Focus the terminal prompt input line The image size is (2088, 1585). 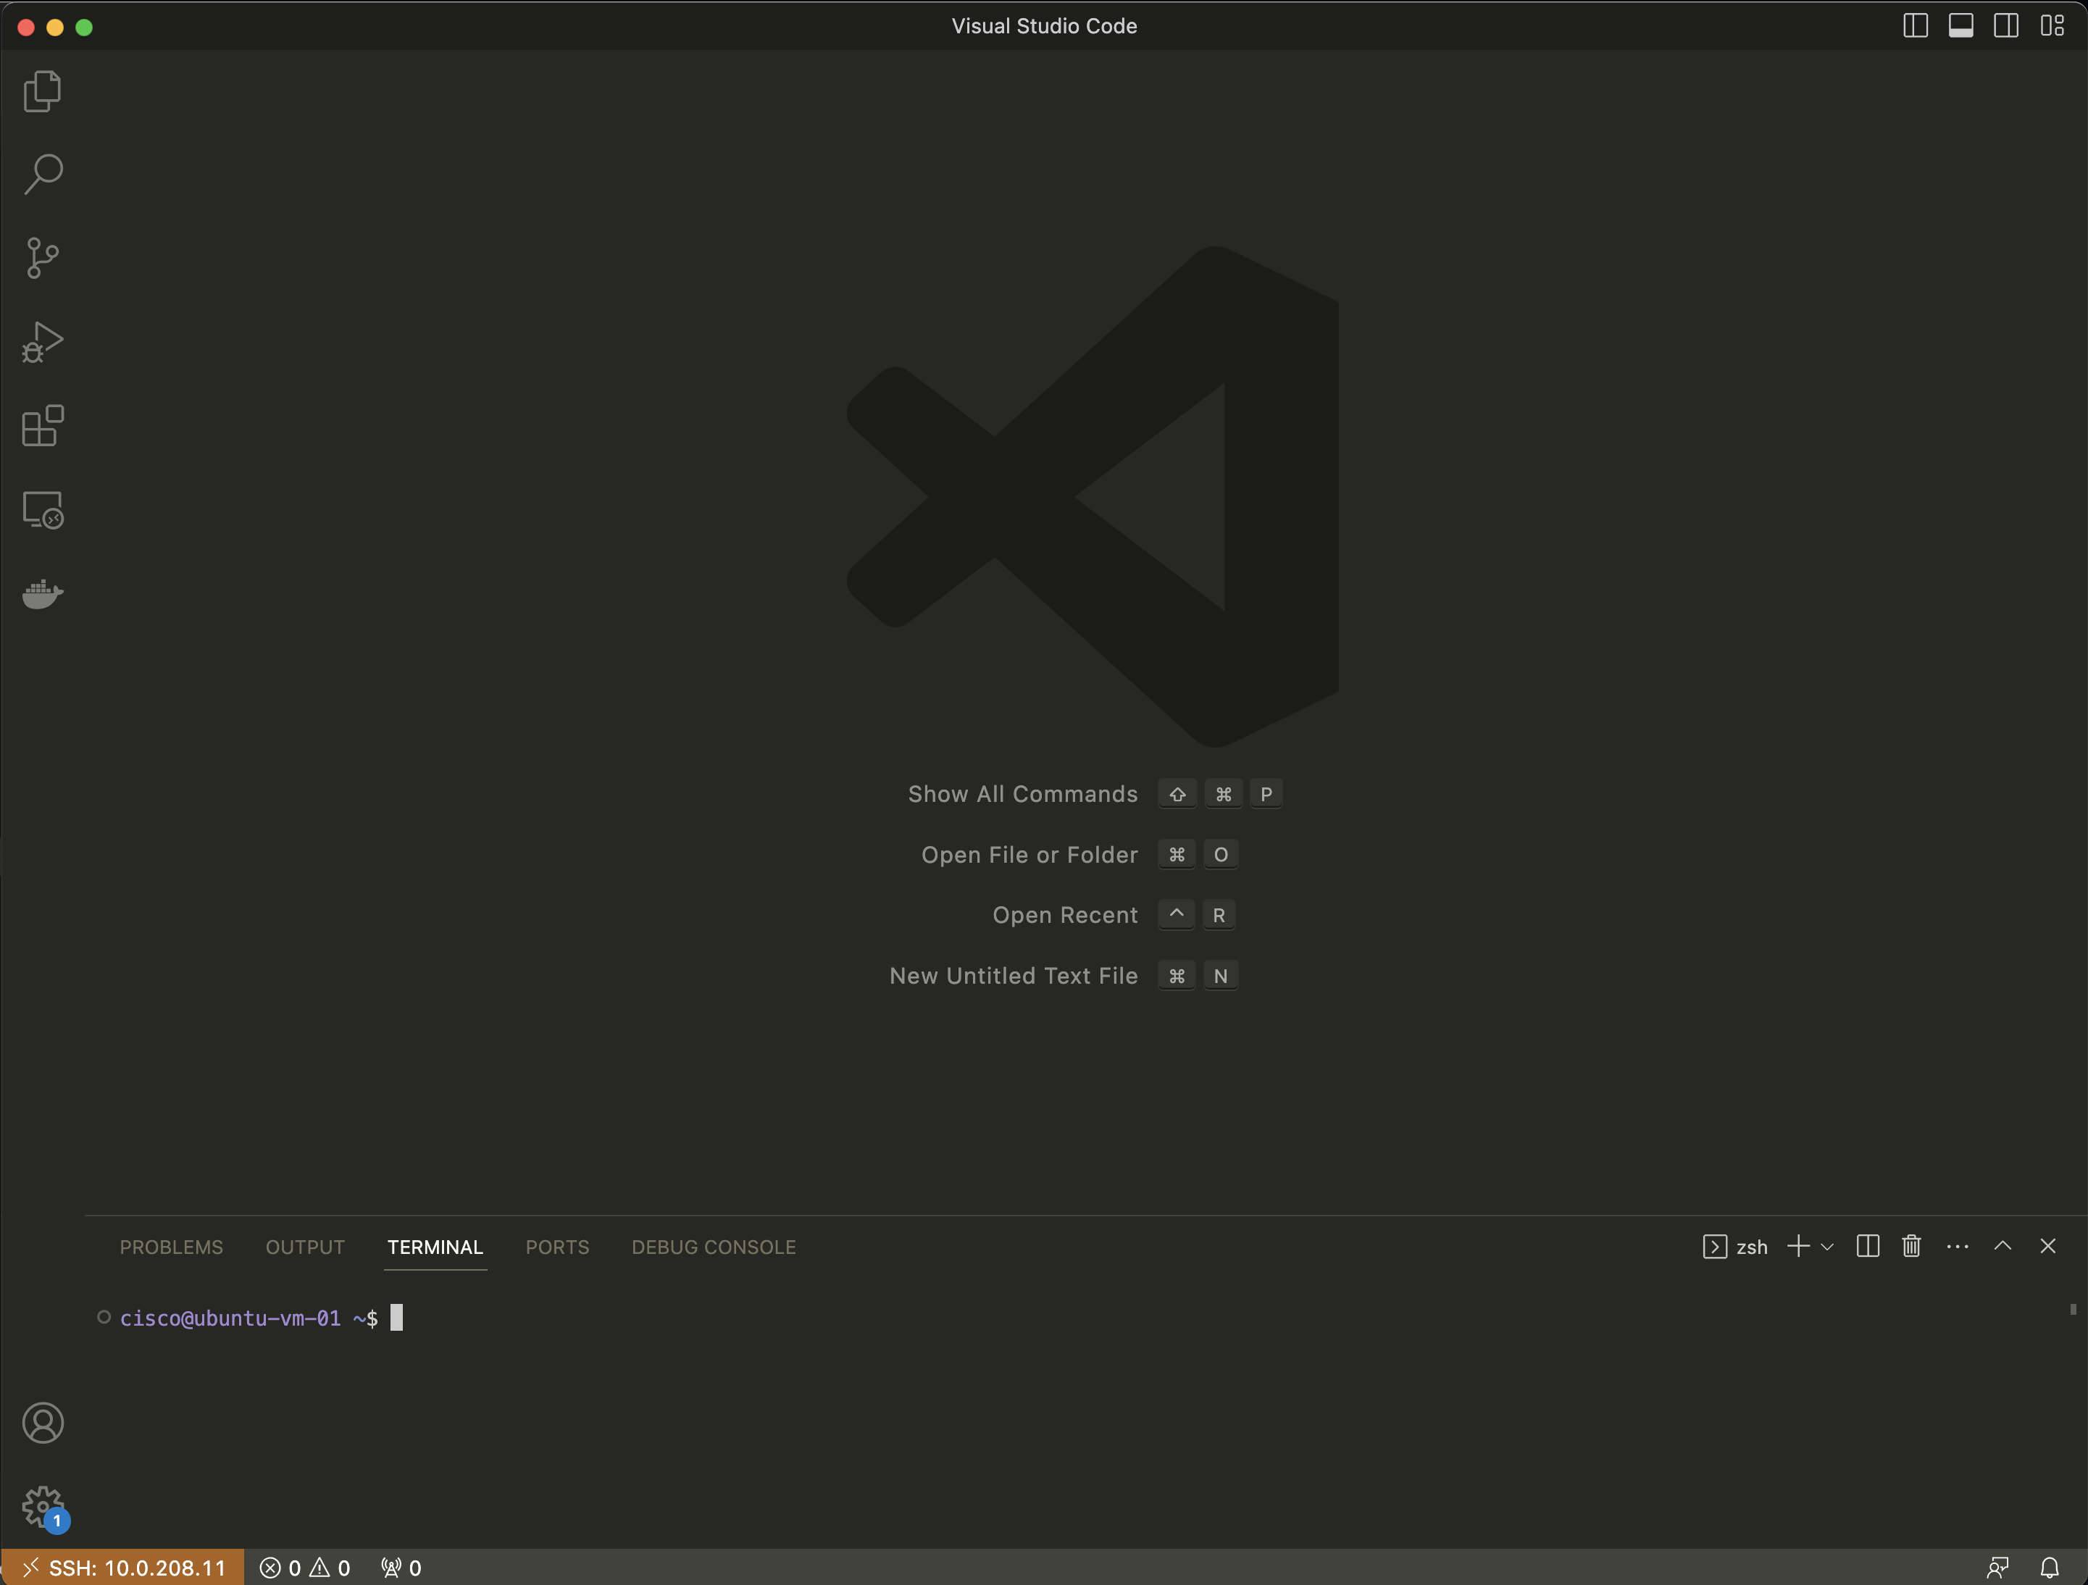[396, 1318]
